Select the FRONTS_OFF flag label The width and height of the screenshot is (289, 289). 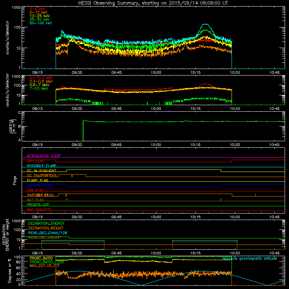(38, 204)
